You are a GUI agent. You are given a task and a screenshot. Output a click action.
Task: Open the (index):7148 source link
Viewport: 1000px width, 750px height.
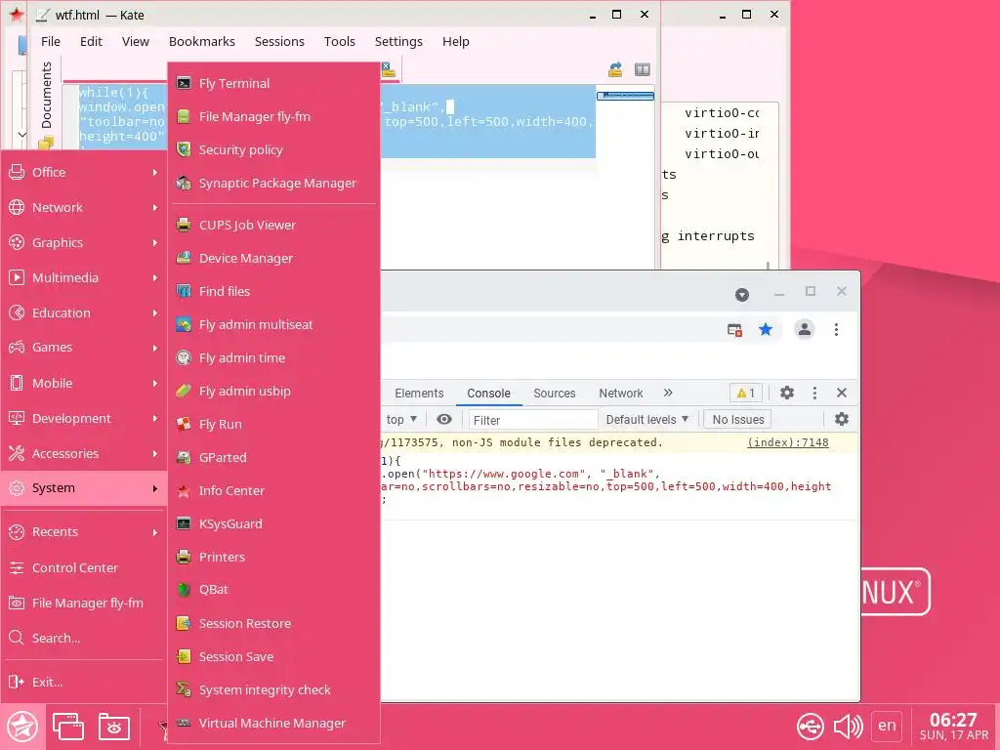788,442
